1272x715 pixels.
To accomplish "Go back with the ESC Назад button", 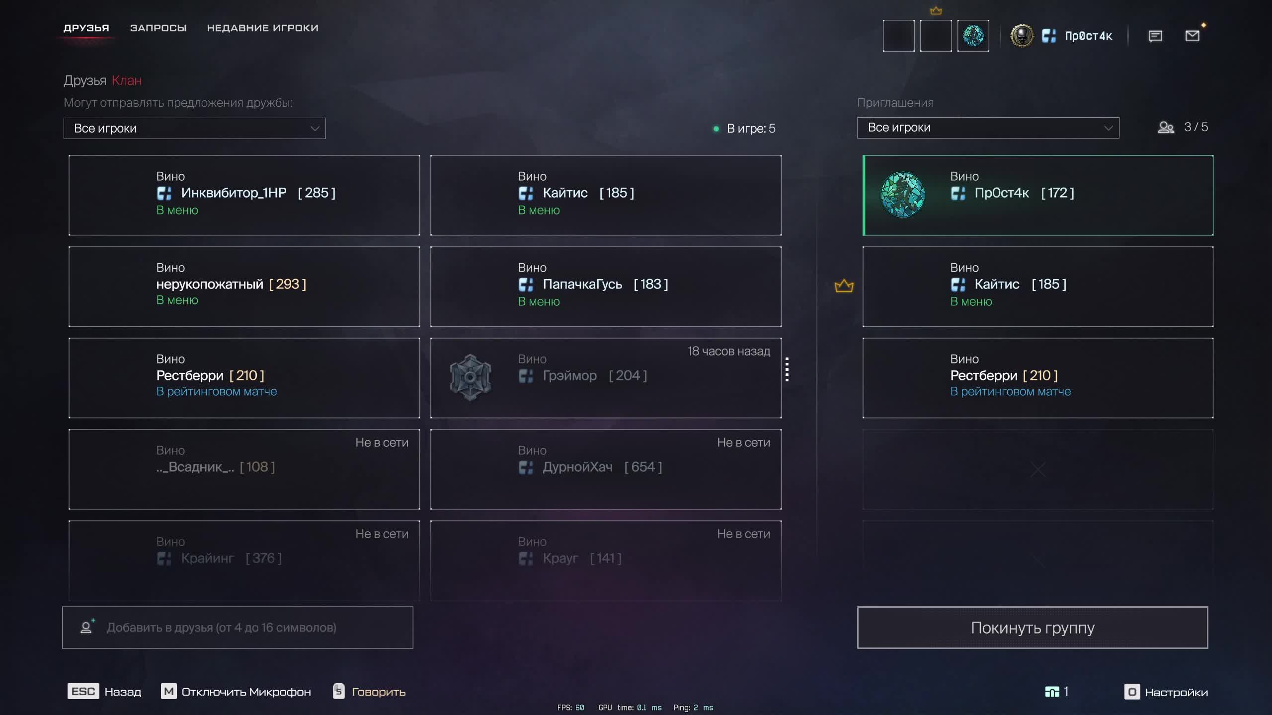I will pos(104,692).
